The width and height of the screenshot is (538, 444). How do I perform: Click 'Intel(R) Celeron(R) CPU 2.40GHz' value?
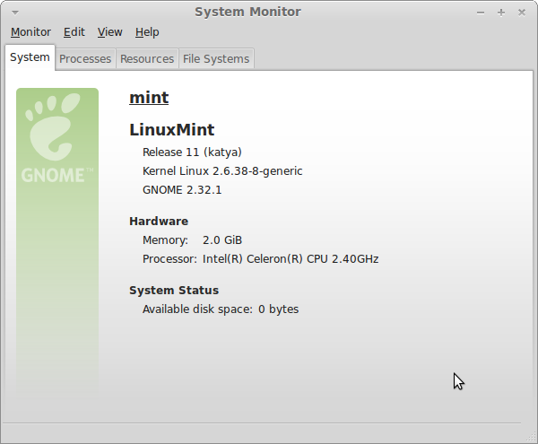(x=291, y=258)
